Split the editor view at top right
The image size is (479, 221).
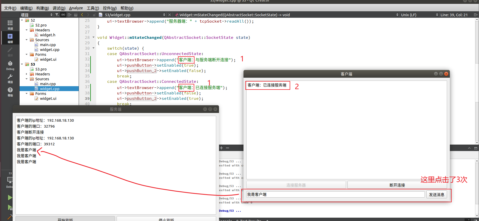(476, 15)
